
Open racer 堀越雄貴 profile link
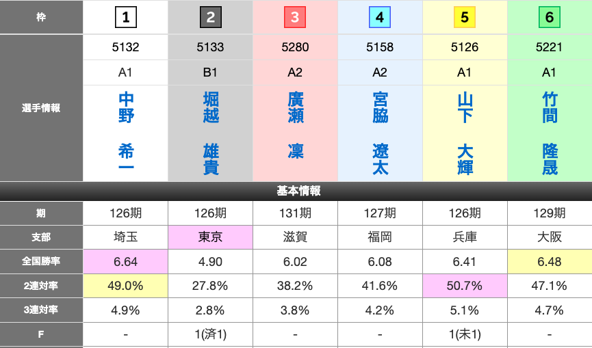pyautogui.click(x=211, y=133)
